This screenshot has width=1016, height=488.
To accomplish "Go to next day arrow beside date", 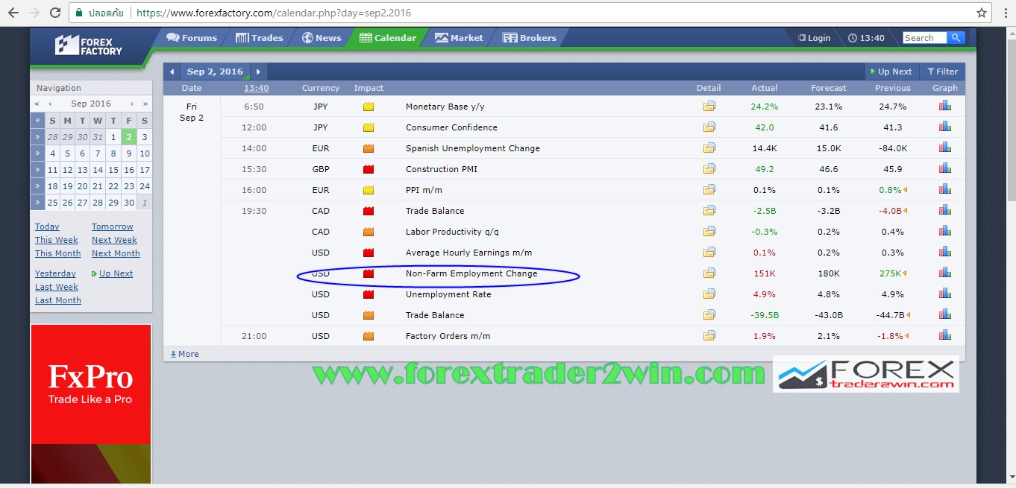I will tap(258, 72).
